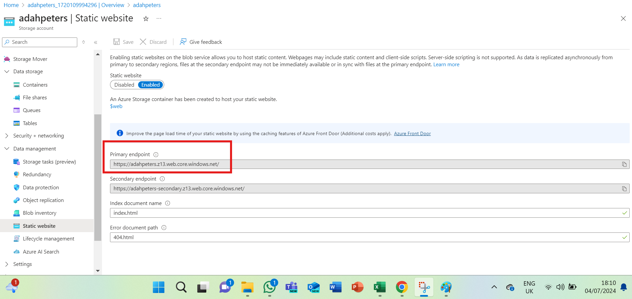
Task: Open Outlook from taskbar
Action: [x=314, y=287]
